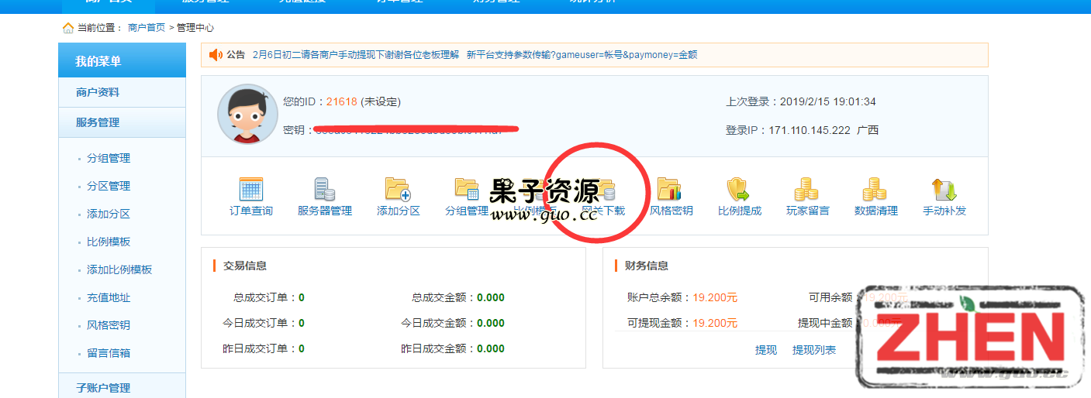Open the 玩家留言 coins icon

click(807, 190)
